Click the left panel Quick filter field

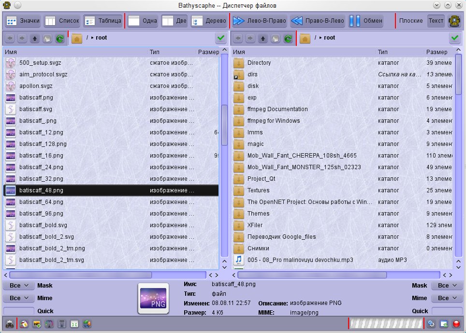coord(19,311)
